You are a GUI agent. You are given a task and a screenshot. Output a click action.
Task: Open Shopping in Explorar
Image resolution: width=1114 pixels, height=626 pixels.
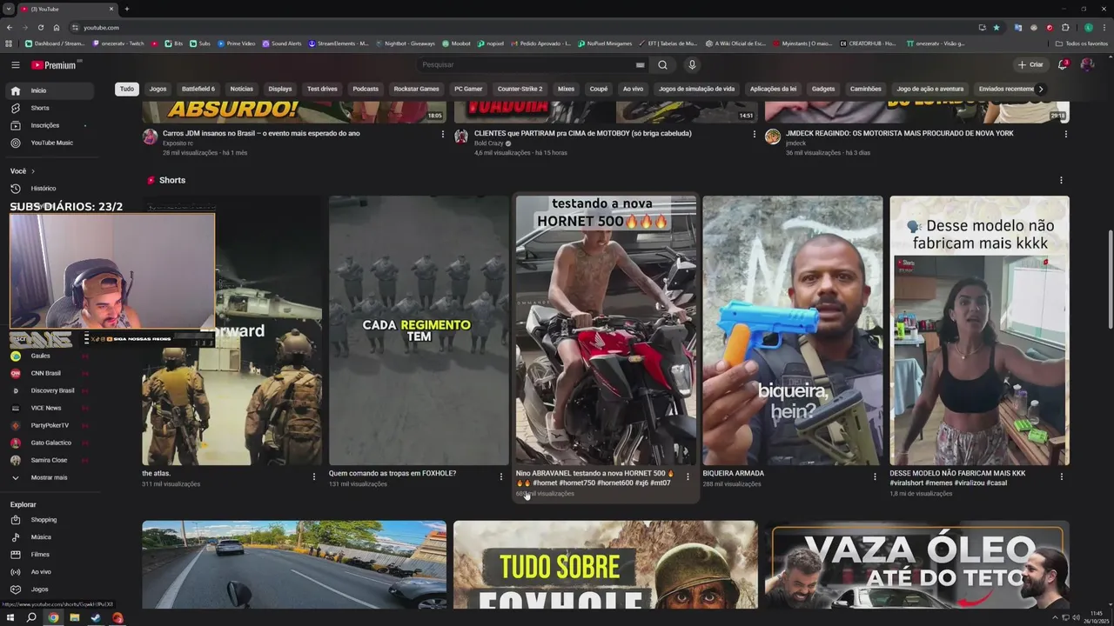click(48, 520)
